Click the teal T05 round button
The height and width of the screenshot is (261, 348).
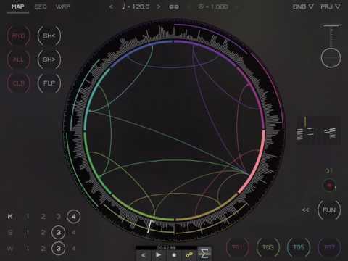[x=299, y=247]
